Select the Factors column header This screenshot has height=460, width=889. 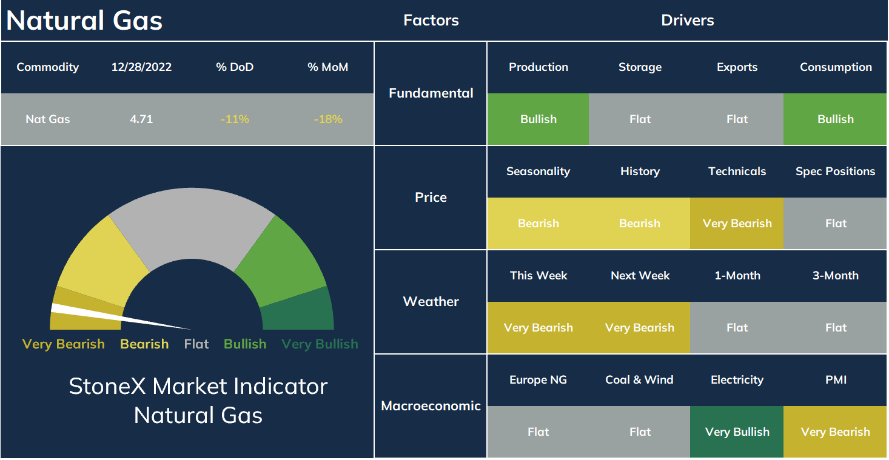click(x=431, y=21)
